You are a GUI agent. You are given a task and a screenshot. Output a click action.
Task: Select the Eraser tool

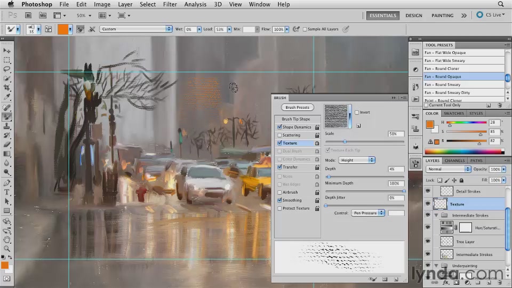[x=7, y=145]
